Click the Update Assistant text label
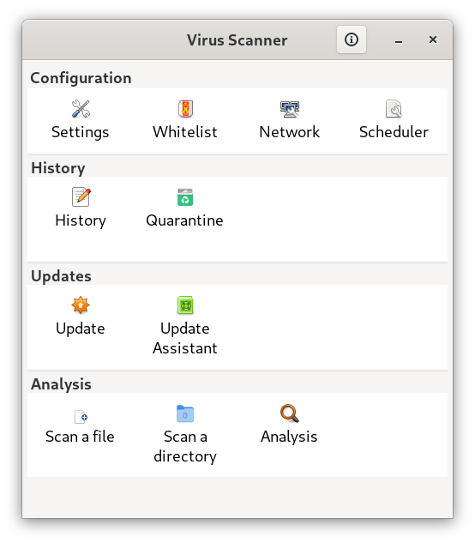Screen dimensions: 475x543 coord(185,338)
